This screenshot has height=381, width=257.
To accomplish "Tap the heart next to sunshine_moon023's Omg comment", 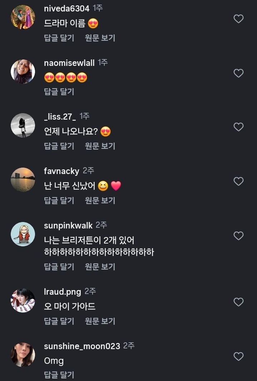I will pyautogui.click(x=238, y=357).
